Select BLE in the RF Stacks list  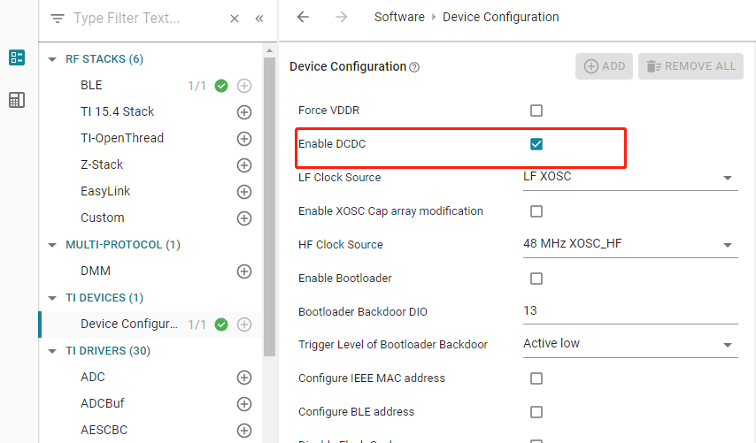click(91, 86)
